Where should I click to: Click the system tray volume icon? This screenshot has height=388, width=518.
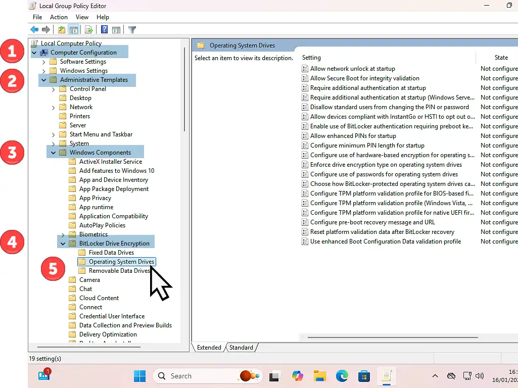point(479,376)
